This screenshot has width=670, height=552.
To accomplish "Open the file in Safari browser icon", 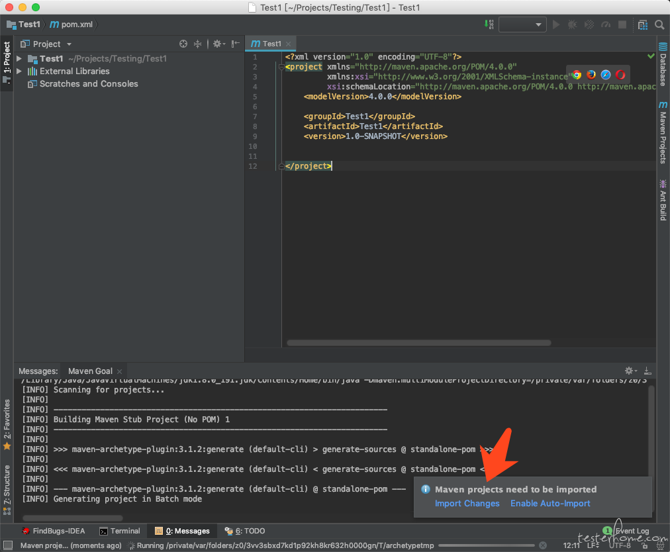I will click(606, 75).
